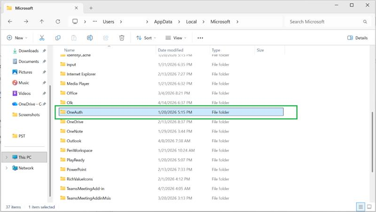This screenshot has height=212, width=376.
Task: Go forward with the right arrow
Action: point(26,22)
